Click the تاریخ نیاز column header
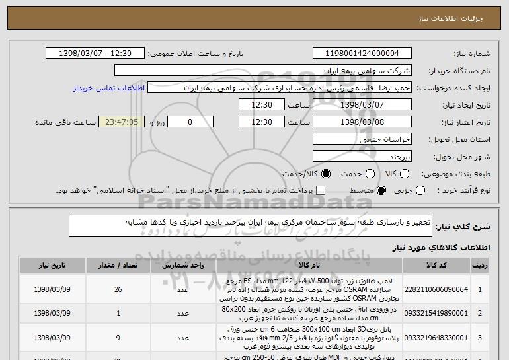Image resolution: width=509 pixels, height=360 pixels. (x=52, y=266)
